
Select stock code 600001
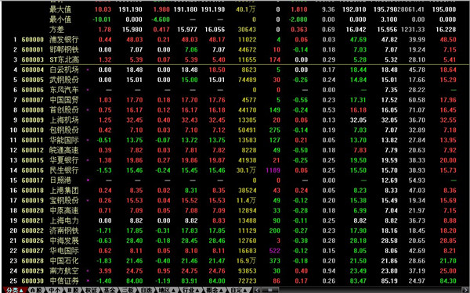(x=33, y=50)
